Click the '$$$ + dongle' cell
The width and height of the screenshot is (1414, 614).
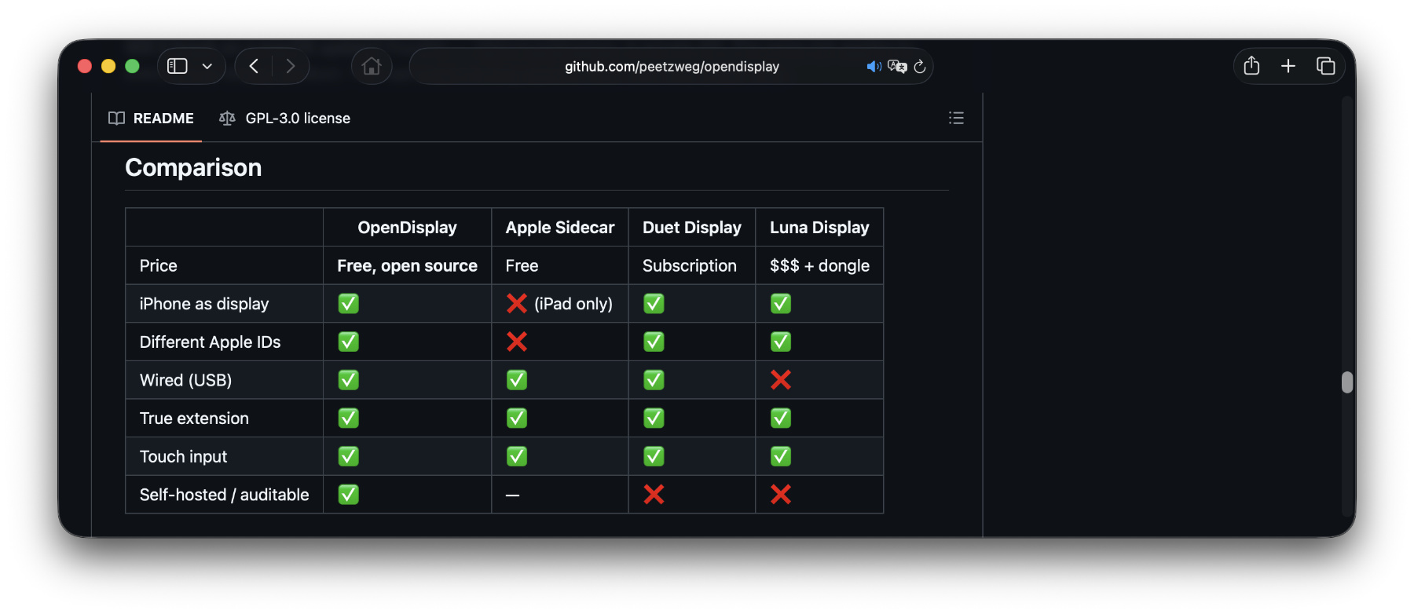(x=819, y=265)
